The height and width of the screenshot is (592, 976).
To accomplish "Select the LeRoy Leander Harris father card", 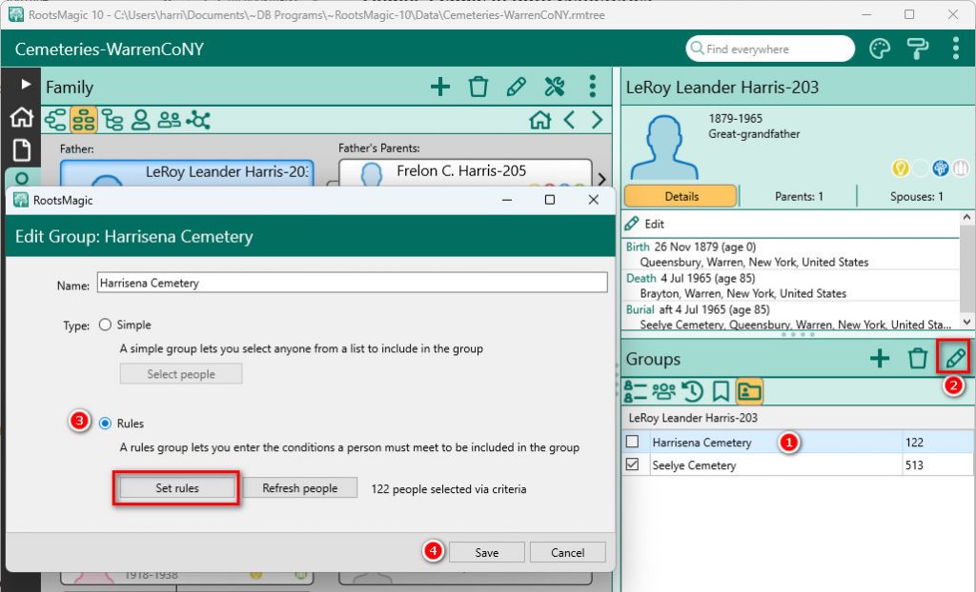I will coord(187,173).
